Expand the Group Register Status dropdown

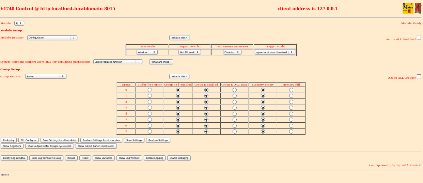point(46,76)
